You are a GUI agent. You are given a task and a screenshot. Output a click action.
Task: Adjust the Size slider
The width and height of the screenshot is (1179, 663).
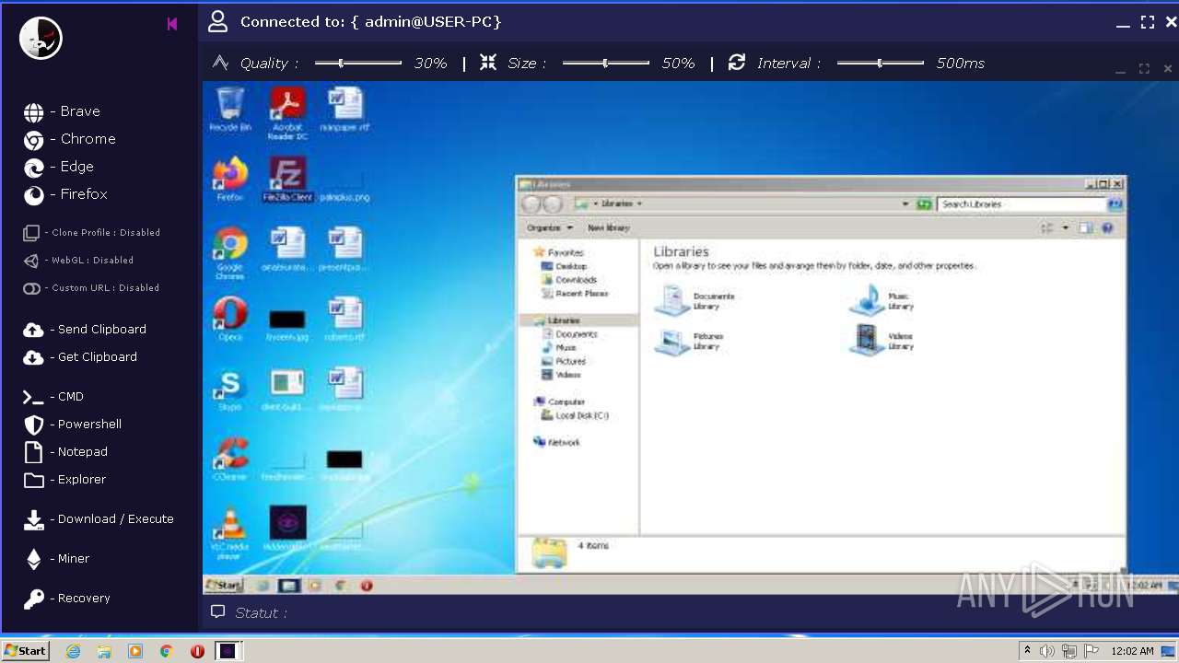coord(606,64)
